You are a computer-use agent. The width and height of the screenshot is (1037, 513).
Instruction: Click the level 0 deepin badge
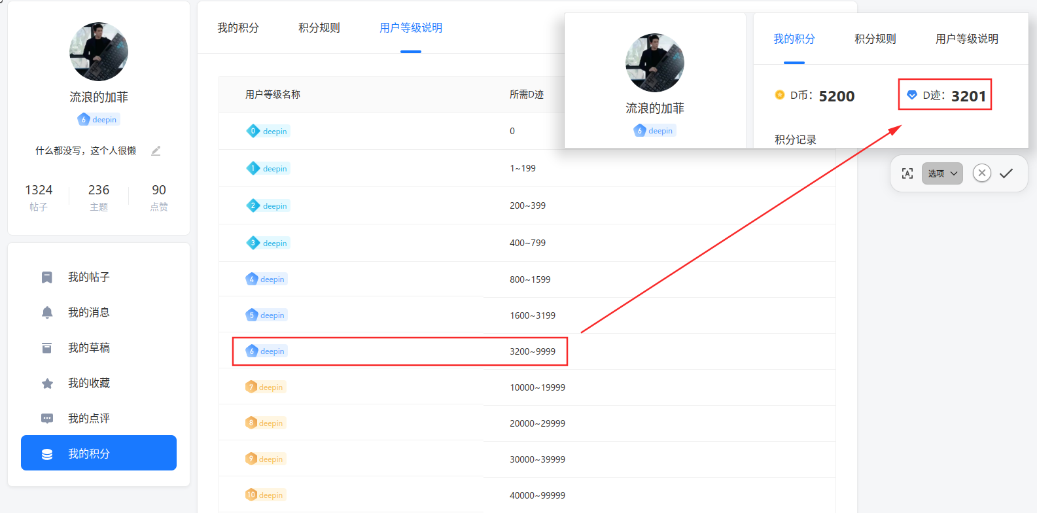268,131
